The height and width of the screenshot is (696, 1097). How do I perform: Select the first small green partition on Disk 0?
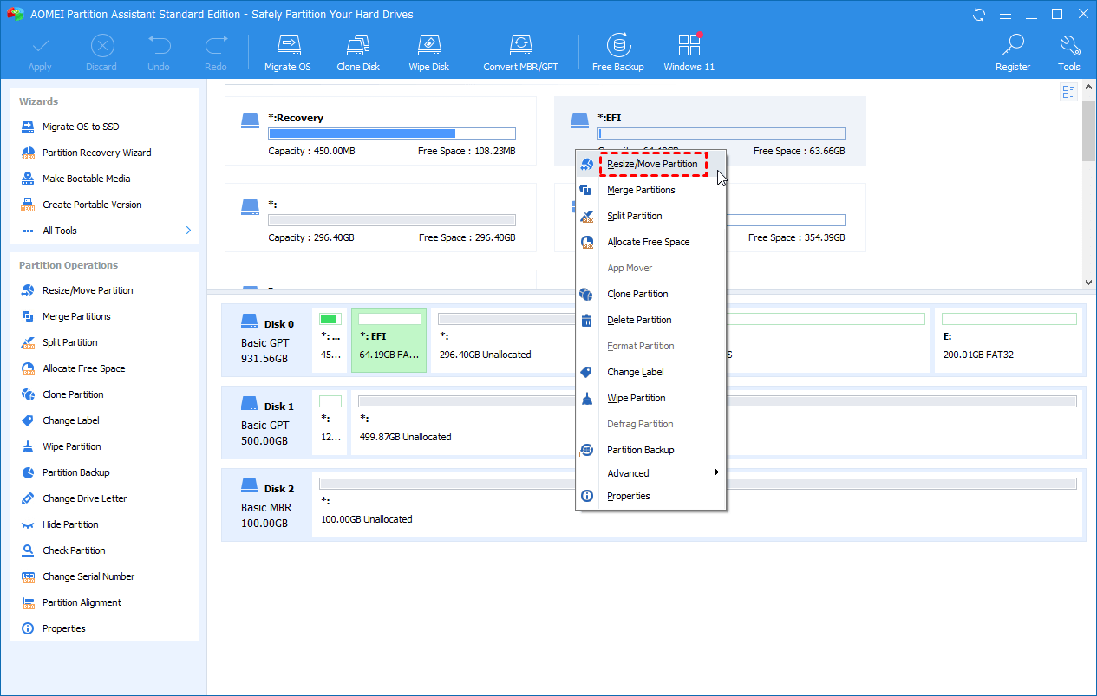pos(330,340)
